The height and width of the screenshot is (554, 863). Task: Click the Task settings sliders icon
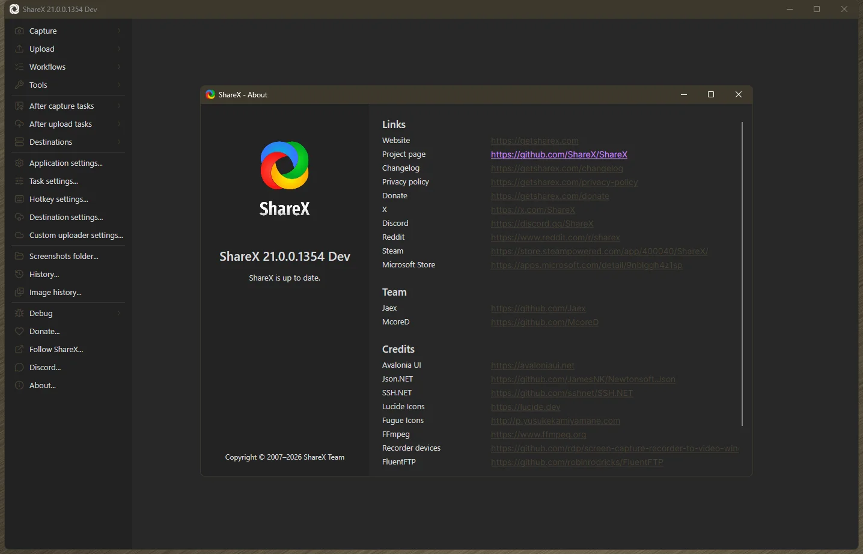[x=19, y=181]
